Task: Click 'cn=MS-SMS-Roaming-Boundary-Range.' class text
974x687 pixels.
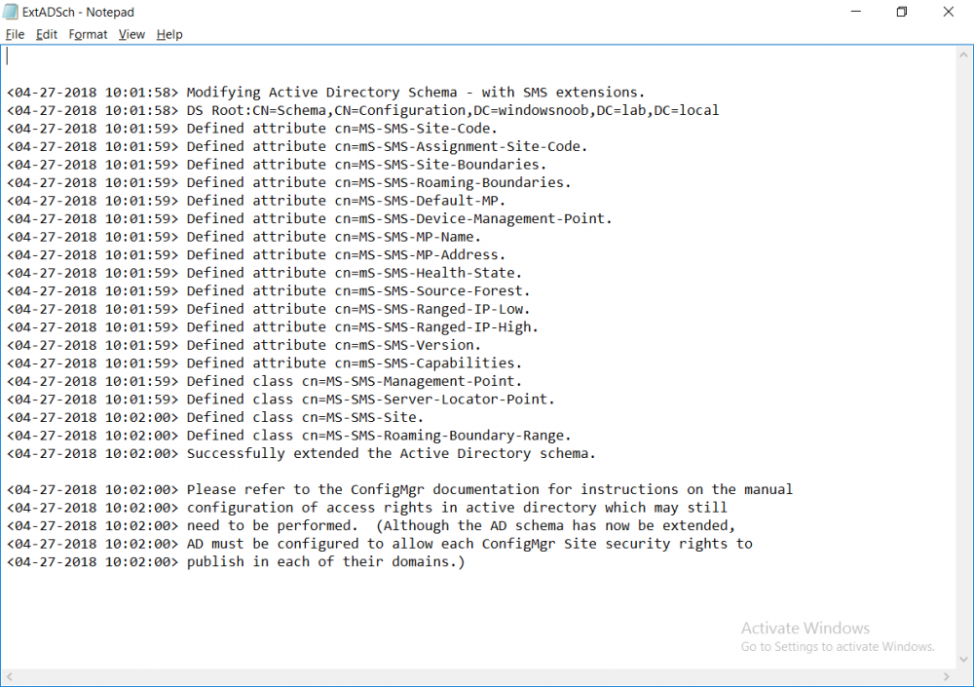Action: pos(436,436)
